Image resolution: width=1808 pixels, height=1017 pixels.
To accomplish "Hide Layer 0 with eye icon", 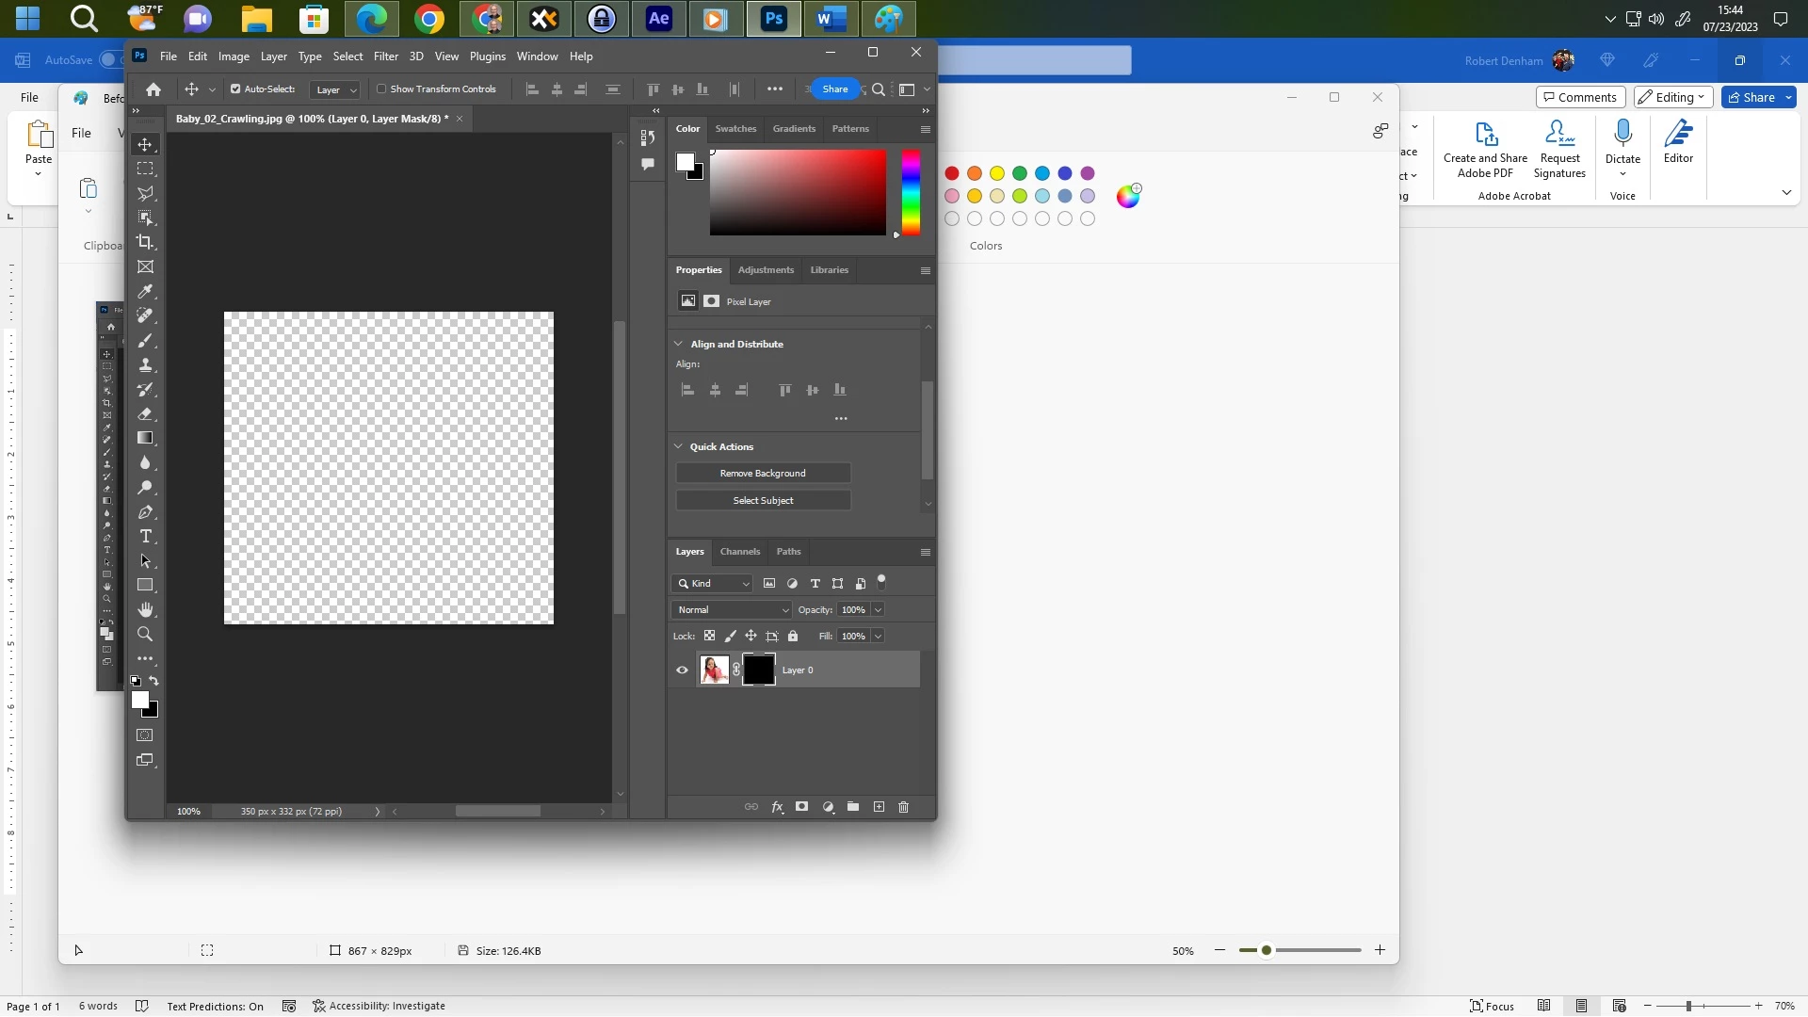I will pyautogui.click(x=682, y=670).
